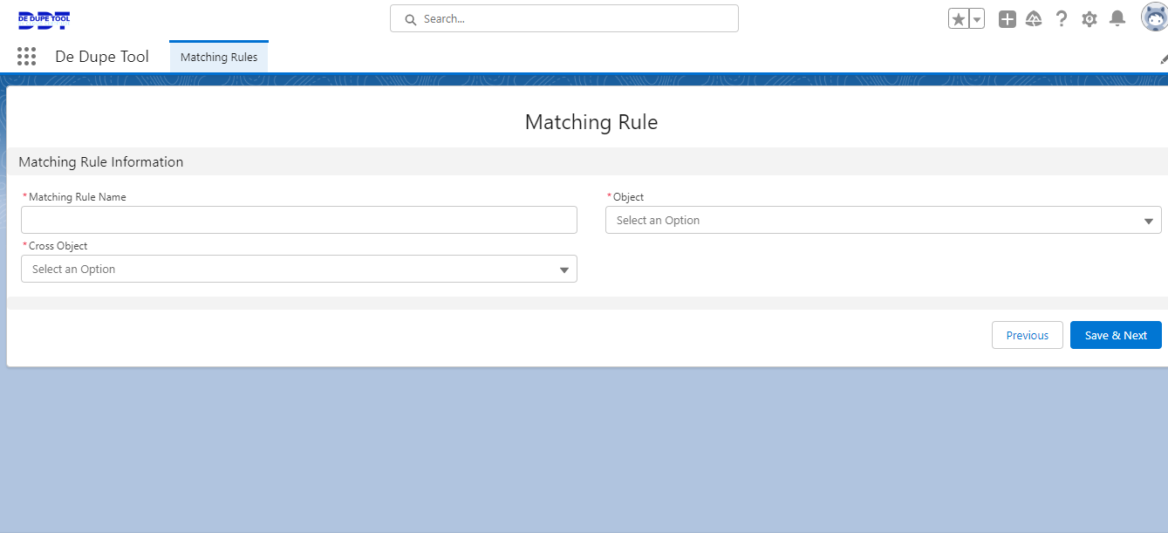Viewport: 1168px width, 533px height.
Task: Open the Object dropdown
Action: coord(883,220)
